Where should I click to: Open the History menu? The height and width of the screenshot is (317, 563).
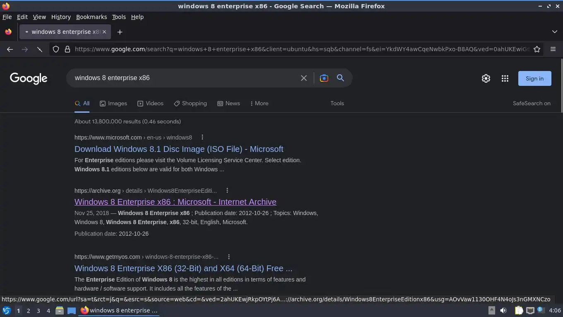[x=61, y=17]
